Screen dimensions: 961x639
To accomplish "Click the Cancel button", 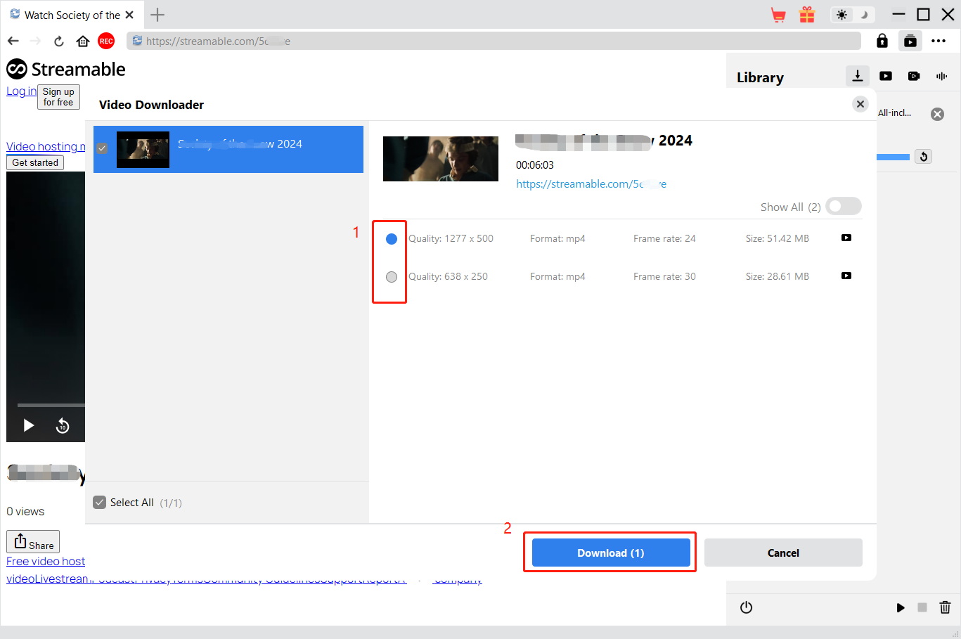I will coord(783,553).
